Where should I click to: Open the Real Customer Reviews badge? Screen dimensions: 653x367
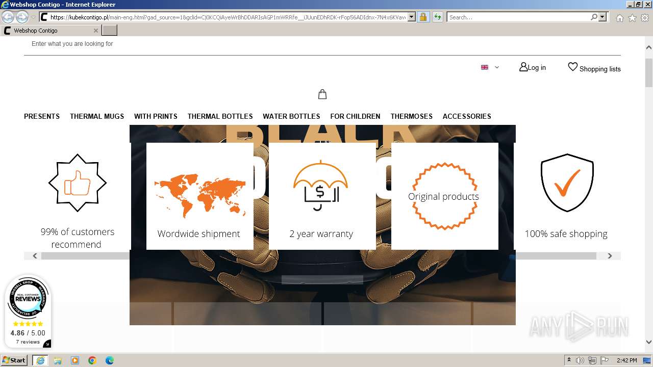pos(28,299)
